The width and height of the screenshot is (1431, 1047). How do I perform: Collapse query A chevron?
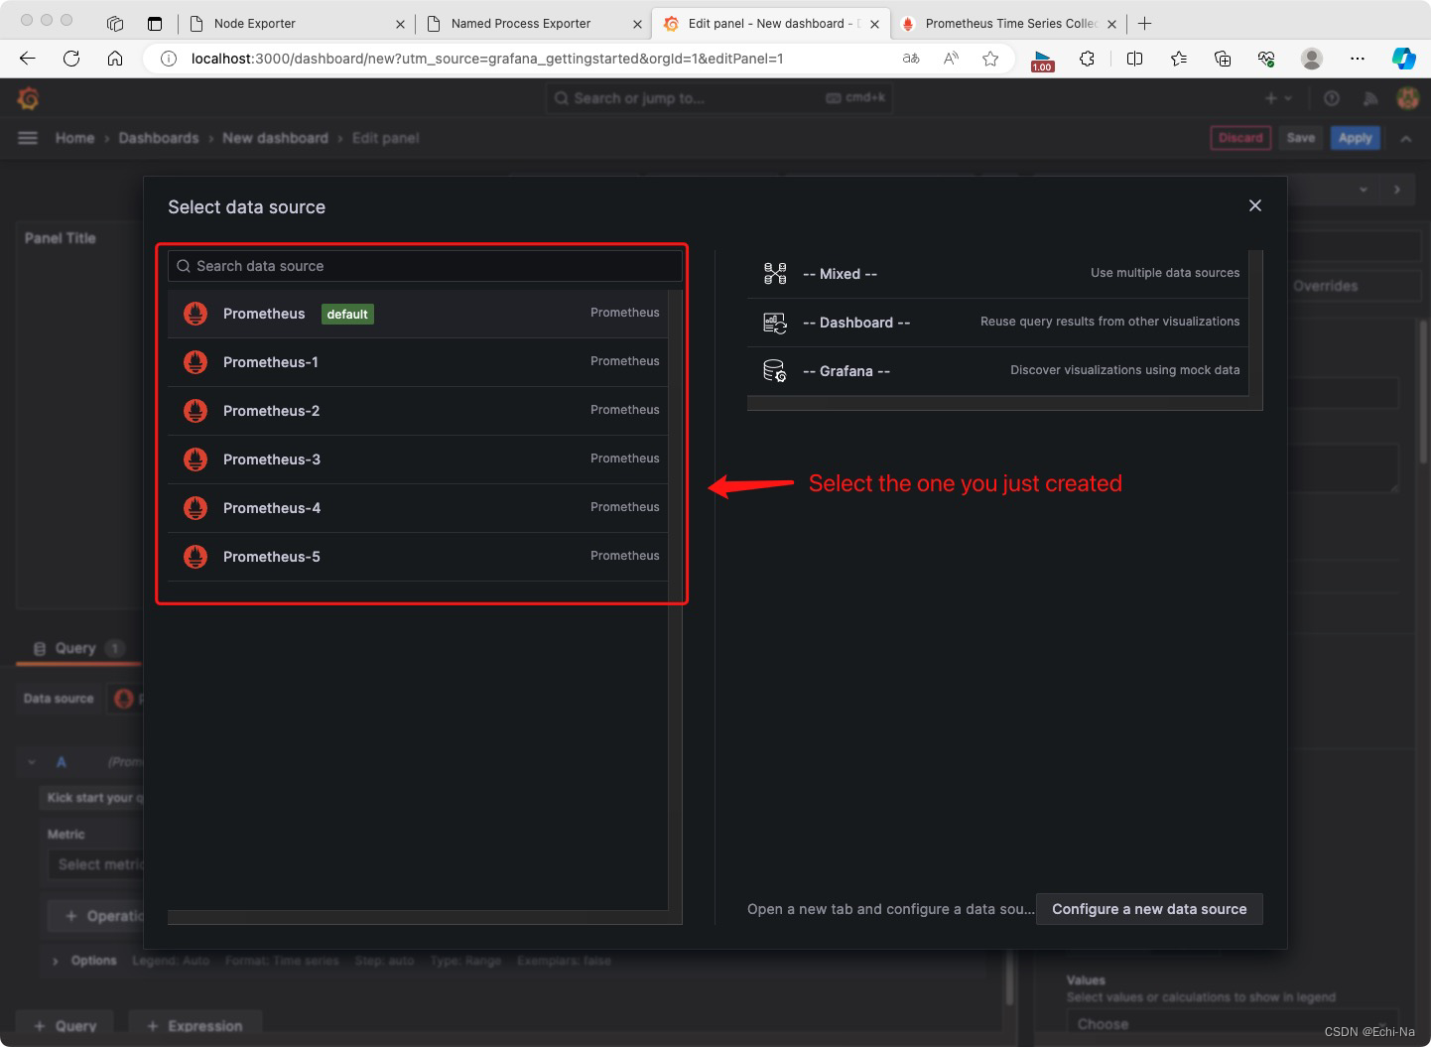coord(32,762)
